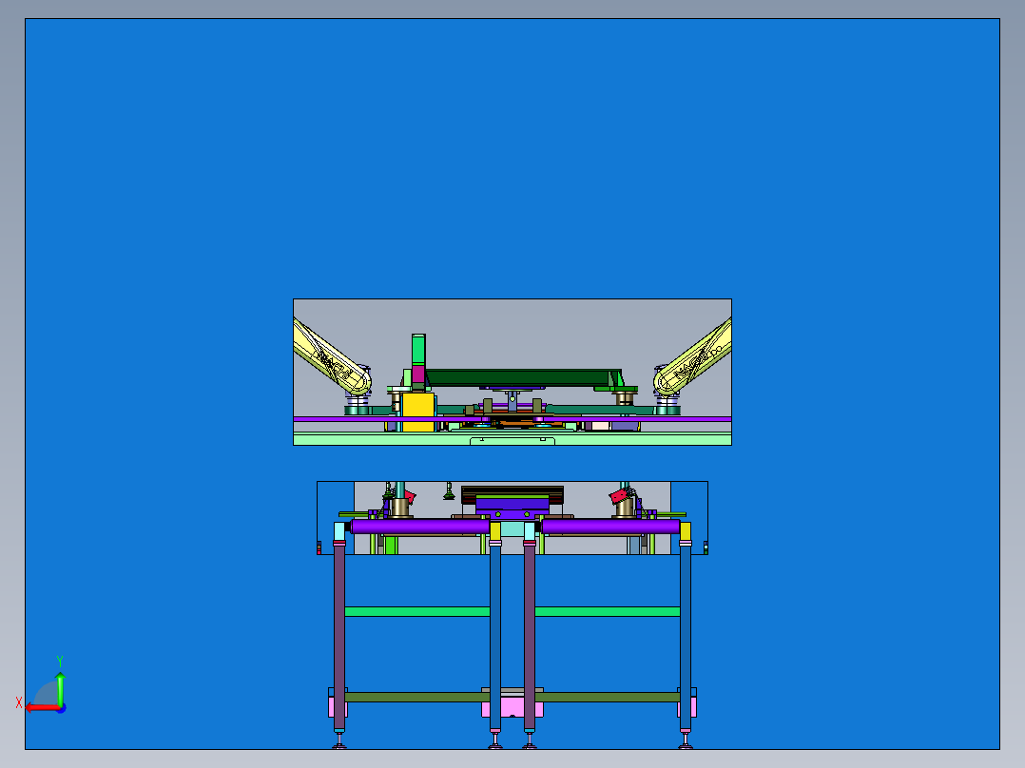Viewport: 1025px width, 768px height.
Task: Select the left red clamp in lower view
Action: point(409,496)
